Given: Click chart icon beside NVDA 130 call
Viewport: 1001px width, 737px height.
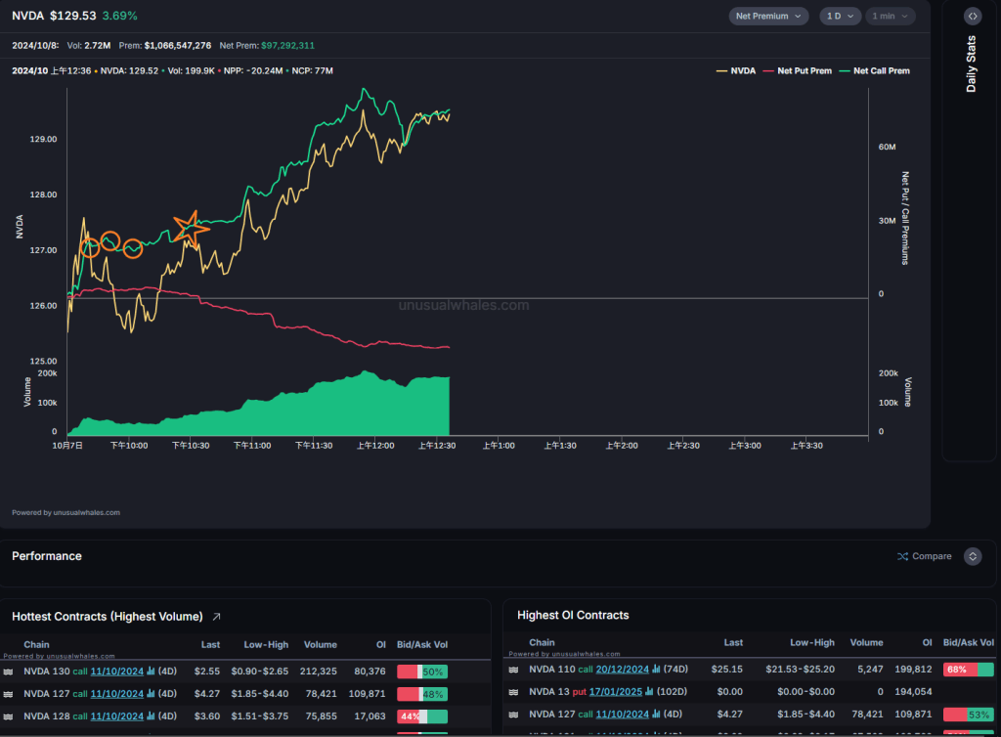Looking at the screenshot, I should 152,672.
